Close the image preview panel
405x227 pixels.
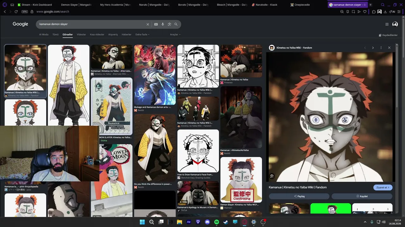[389, 48]
